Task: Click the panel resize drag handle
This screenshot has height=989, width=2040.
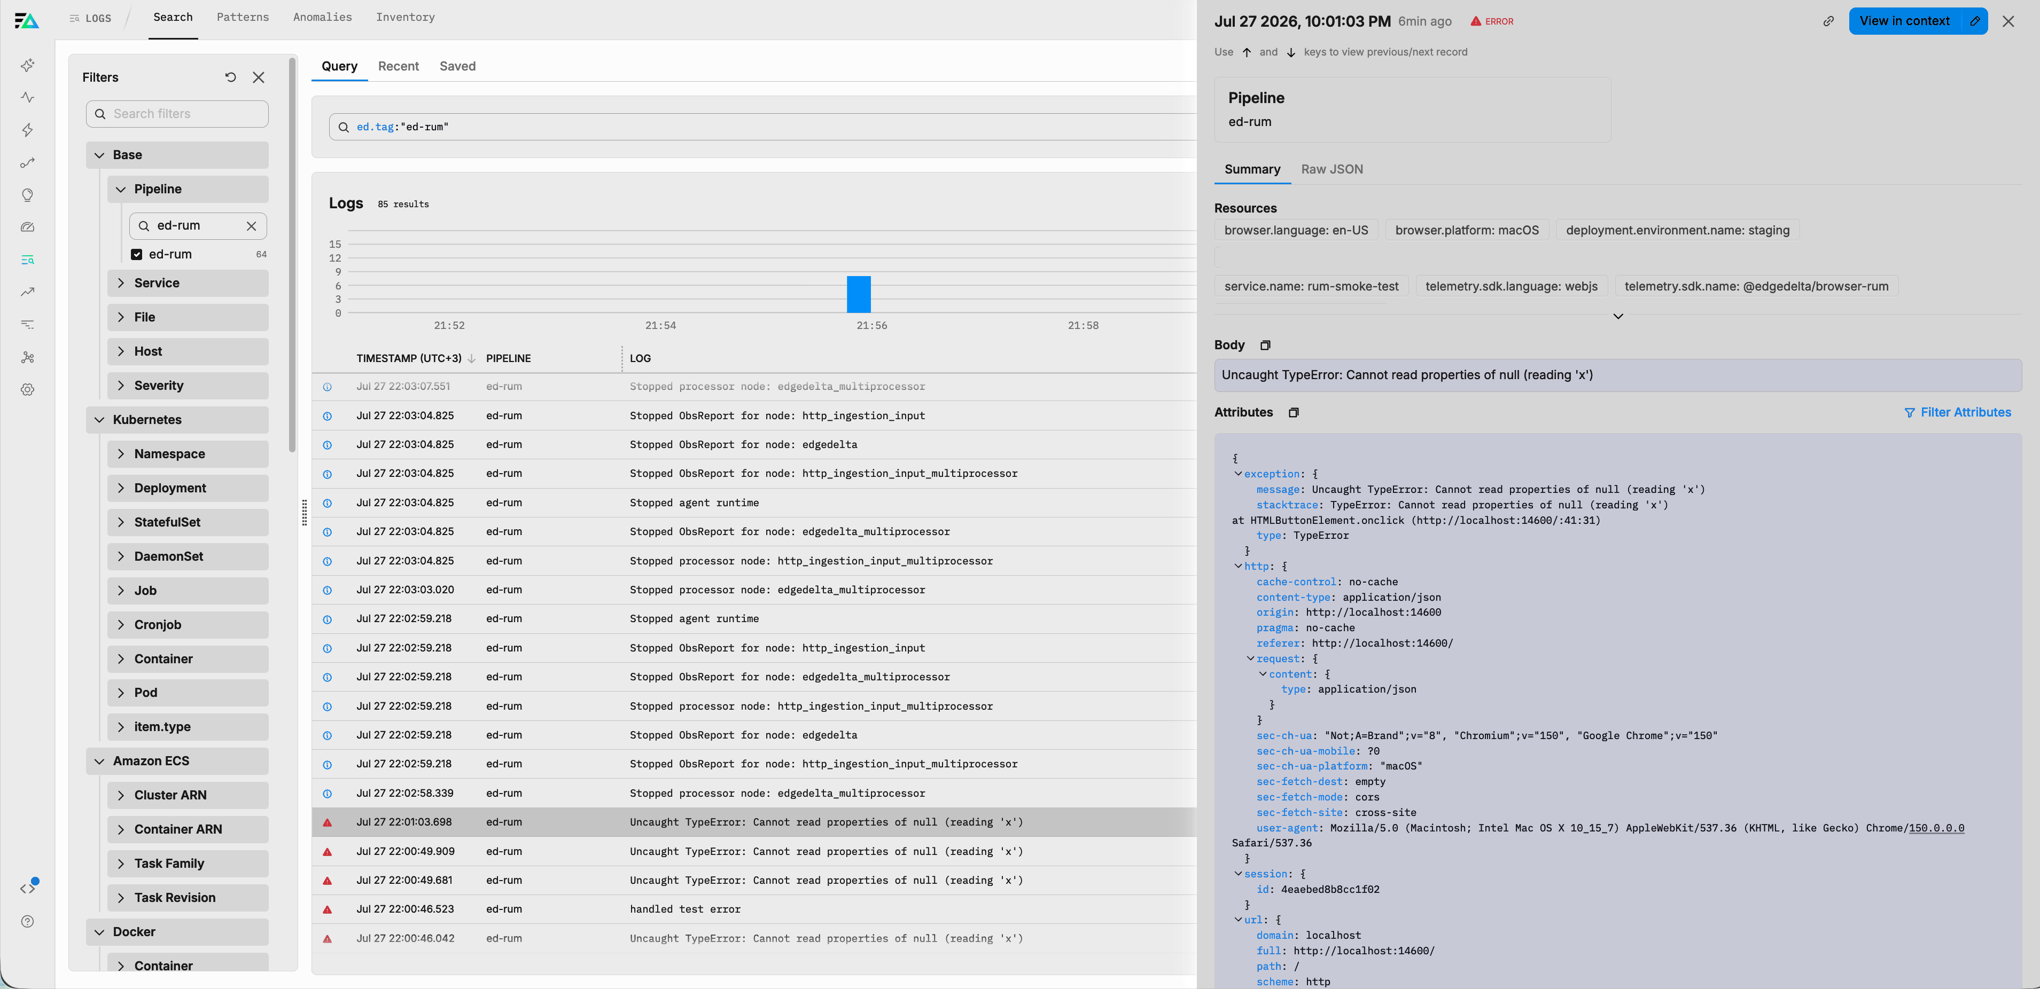Action: pyautogui.click(x=305, y=513)
